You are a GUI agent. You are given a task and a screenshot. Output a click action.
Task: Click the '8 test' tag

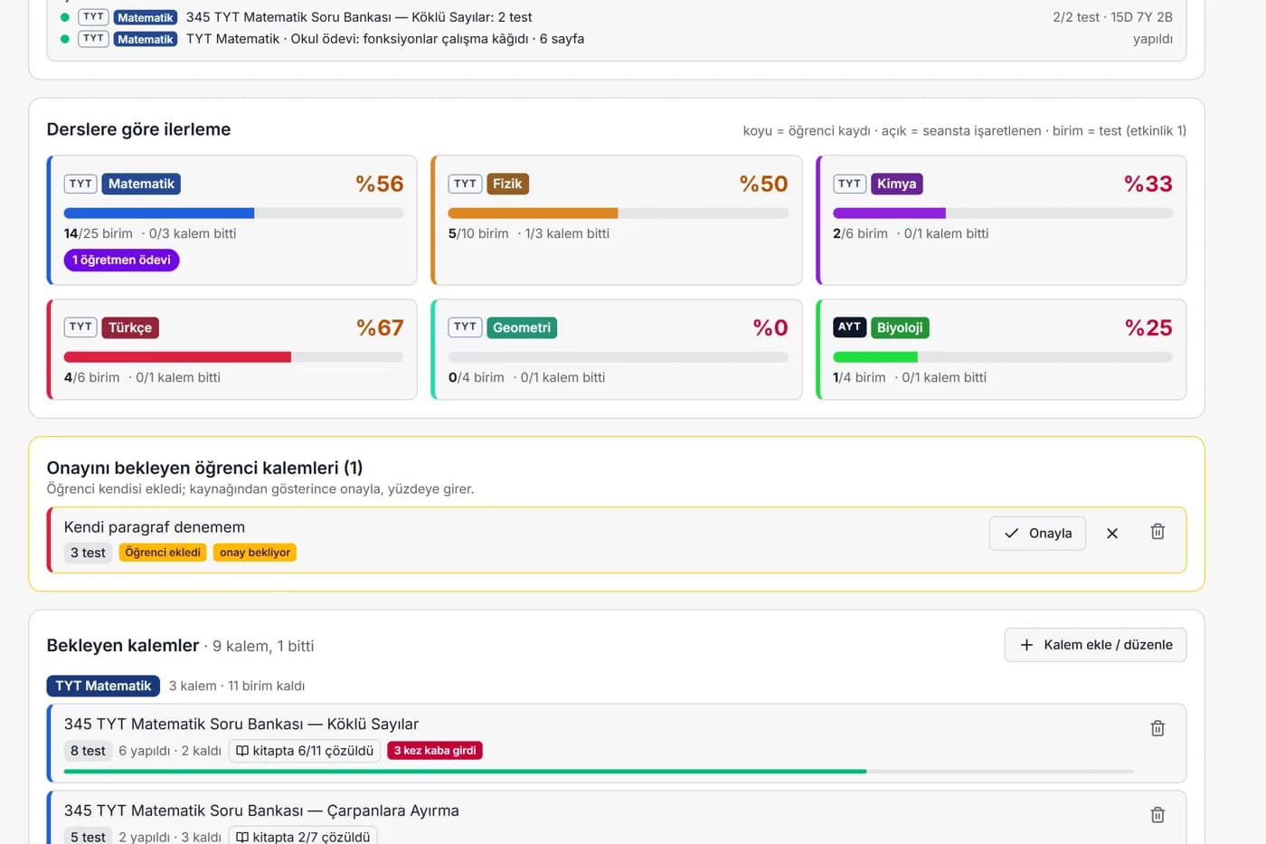tap(88, 751)
